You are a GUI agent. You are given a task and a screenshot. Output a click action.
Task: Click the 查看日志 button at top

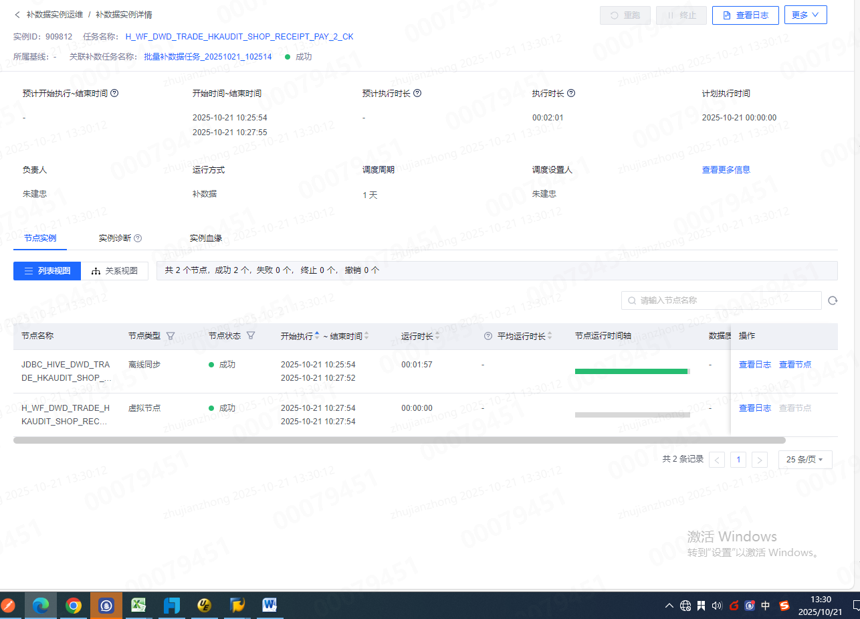[745, 15]
